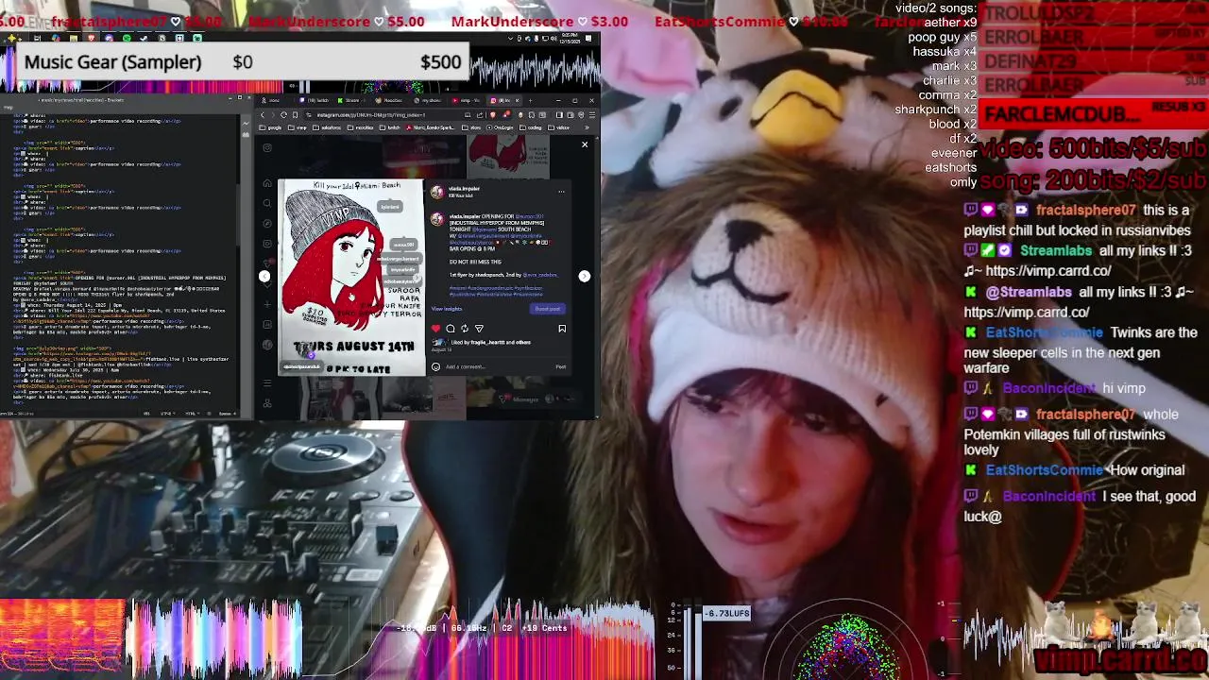Screen dimensions: 1209x680
Task: Click the comment bubble icon under post
Action: tap(451, 329)
